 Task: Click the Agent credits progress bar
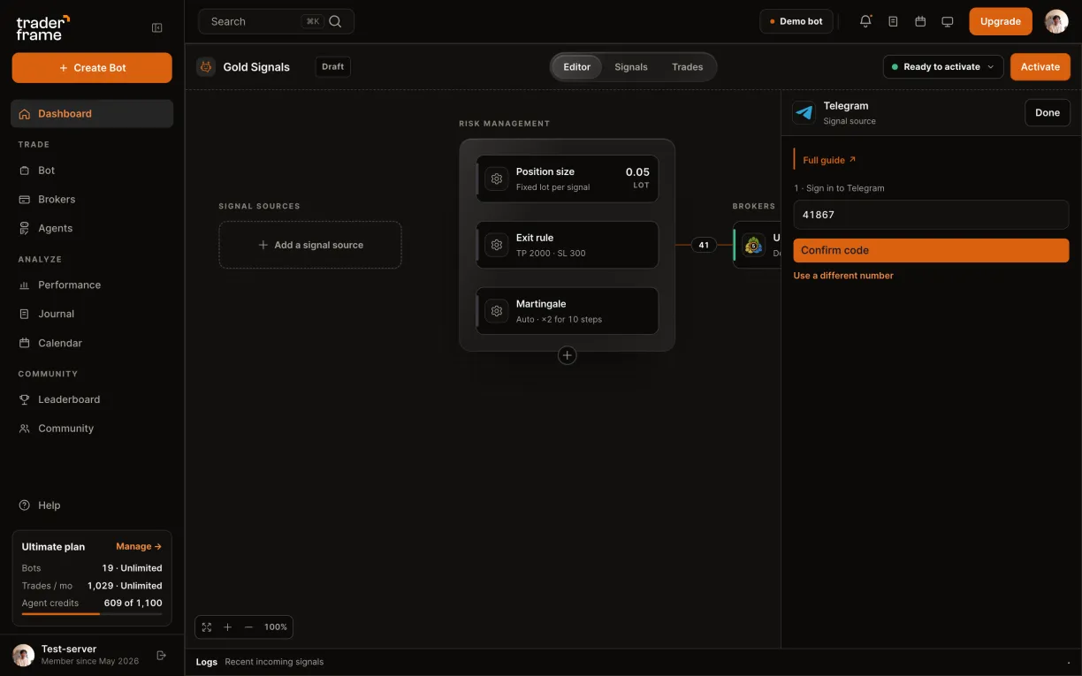coord(92,614)
